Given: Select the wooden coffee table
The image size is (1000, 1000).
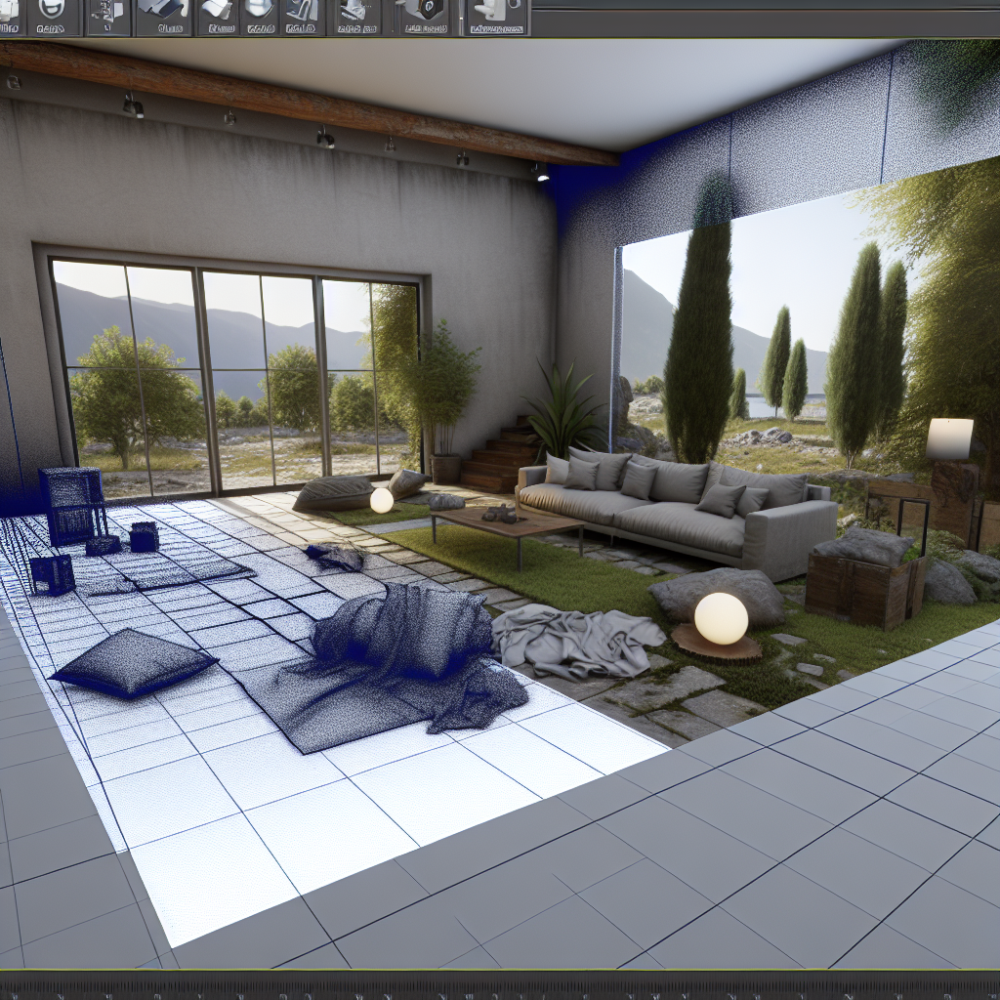Looking at the screenshot, I should 506,524.
